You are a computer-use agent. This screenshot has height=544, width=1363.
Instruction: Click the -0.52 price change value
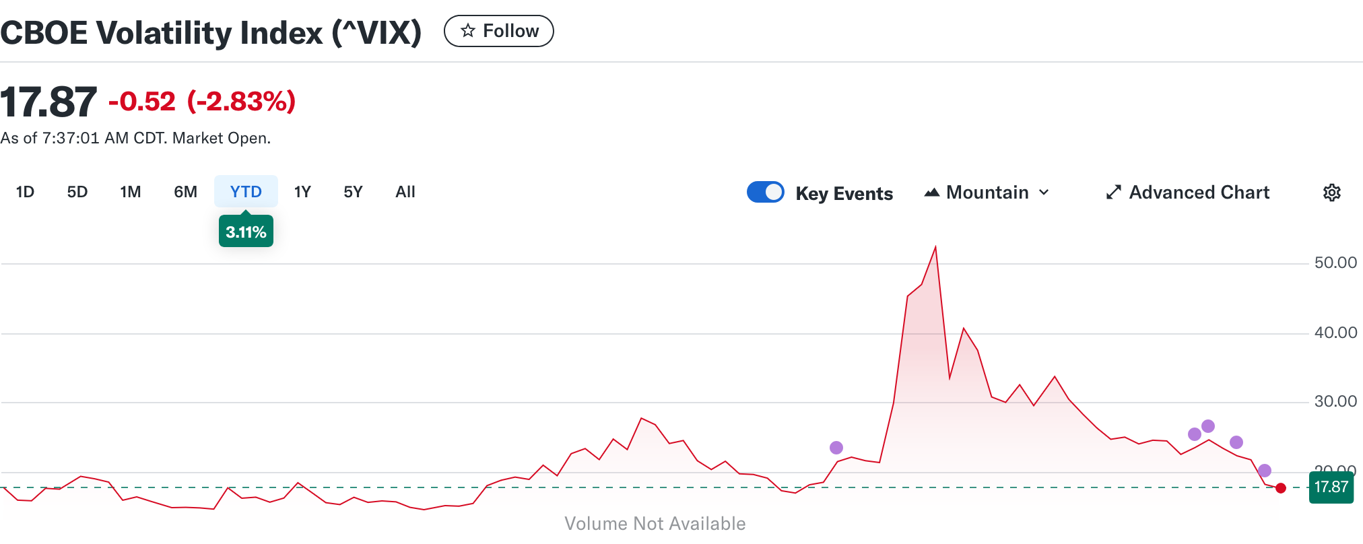pyautogui.click(x=142, y=102)
